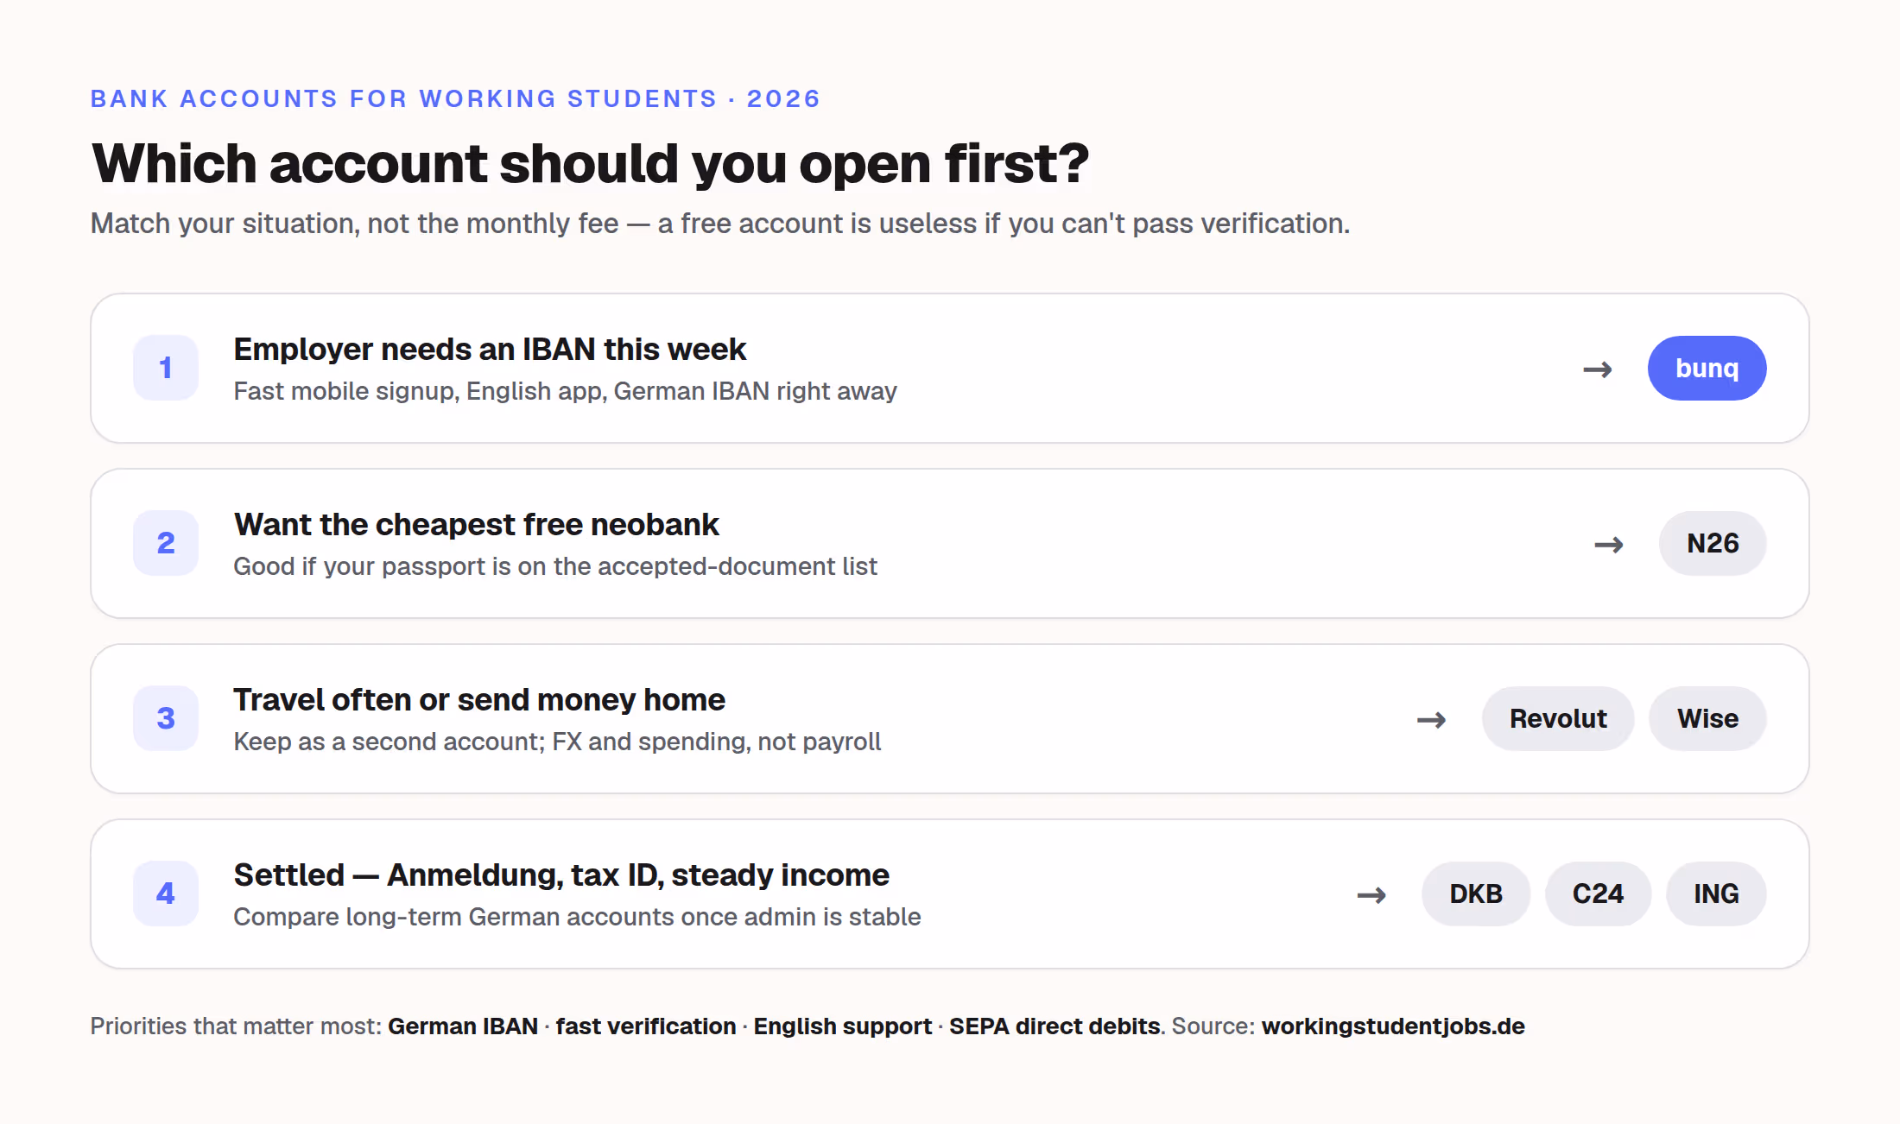This screenshot has height=1124, width=1900.
Task: Click 'Want the cheapest free neobank' heading
Action: coord(476,524)
